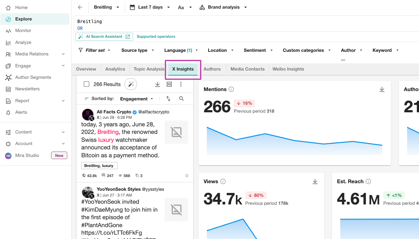Open All Facts Crypto author name

(114, 112)
